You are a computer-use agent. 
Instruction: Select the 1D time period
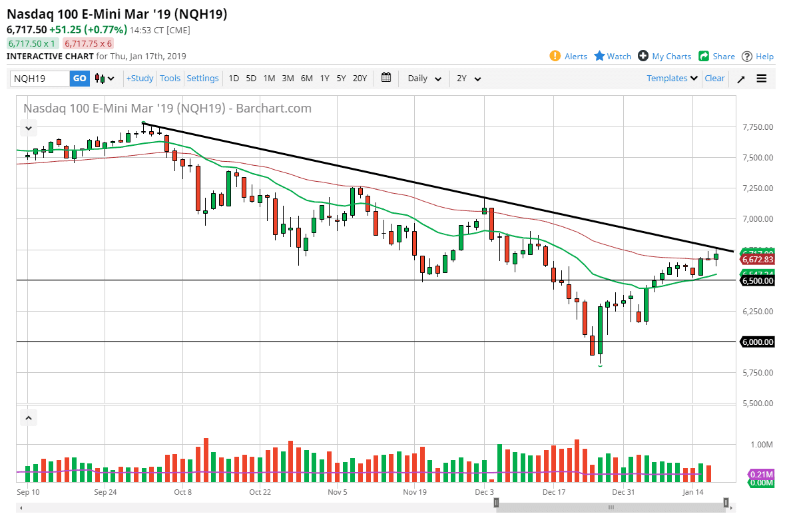pos(234,78)
